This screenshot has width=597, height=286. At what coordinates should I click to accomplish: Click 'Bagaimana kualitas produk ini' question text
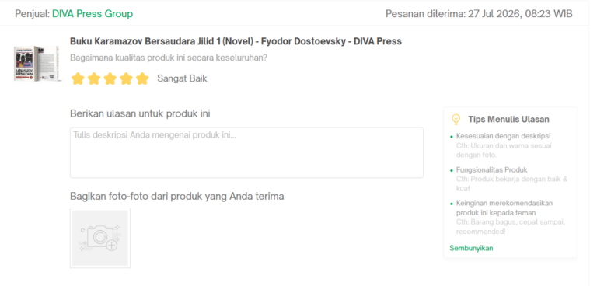click(169, 58)
